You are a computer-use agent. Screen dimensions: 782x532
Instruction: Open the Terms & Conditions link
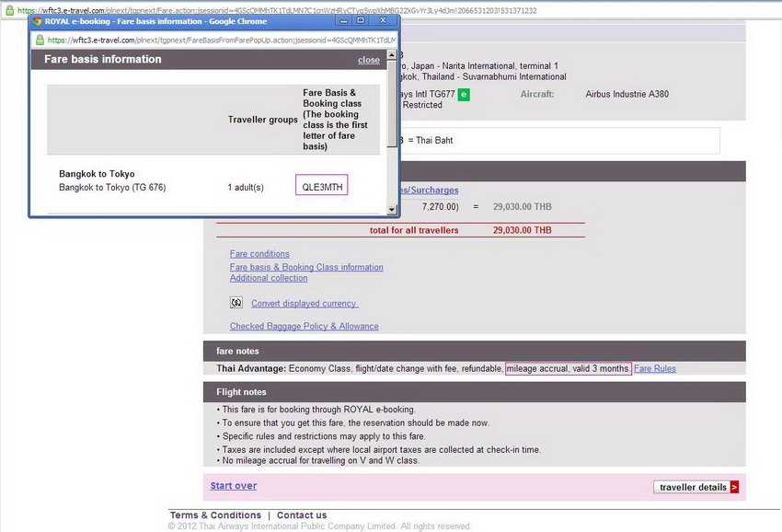pos(215,515)
